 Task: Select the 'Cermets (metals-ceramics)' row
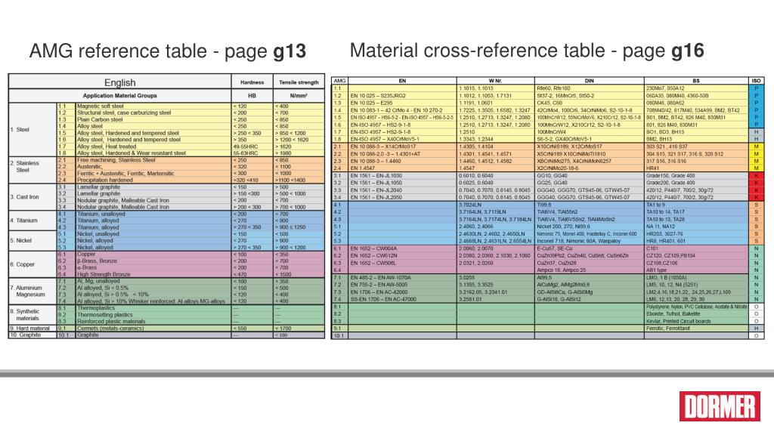(x=190, y=329)
